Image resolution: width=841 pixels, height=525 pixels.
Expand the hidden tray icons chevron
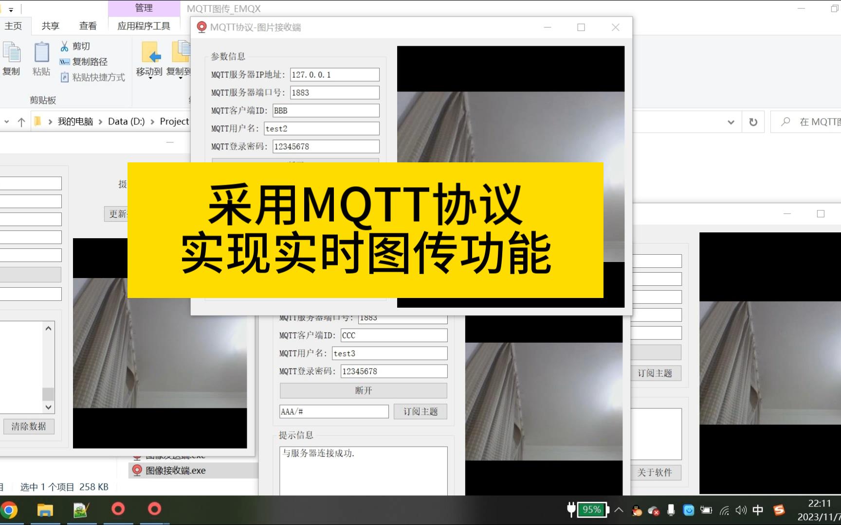click(619, 510)
